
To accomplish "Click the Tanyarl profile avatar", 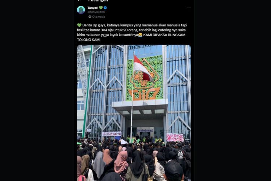I will pos(81,10).
